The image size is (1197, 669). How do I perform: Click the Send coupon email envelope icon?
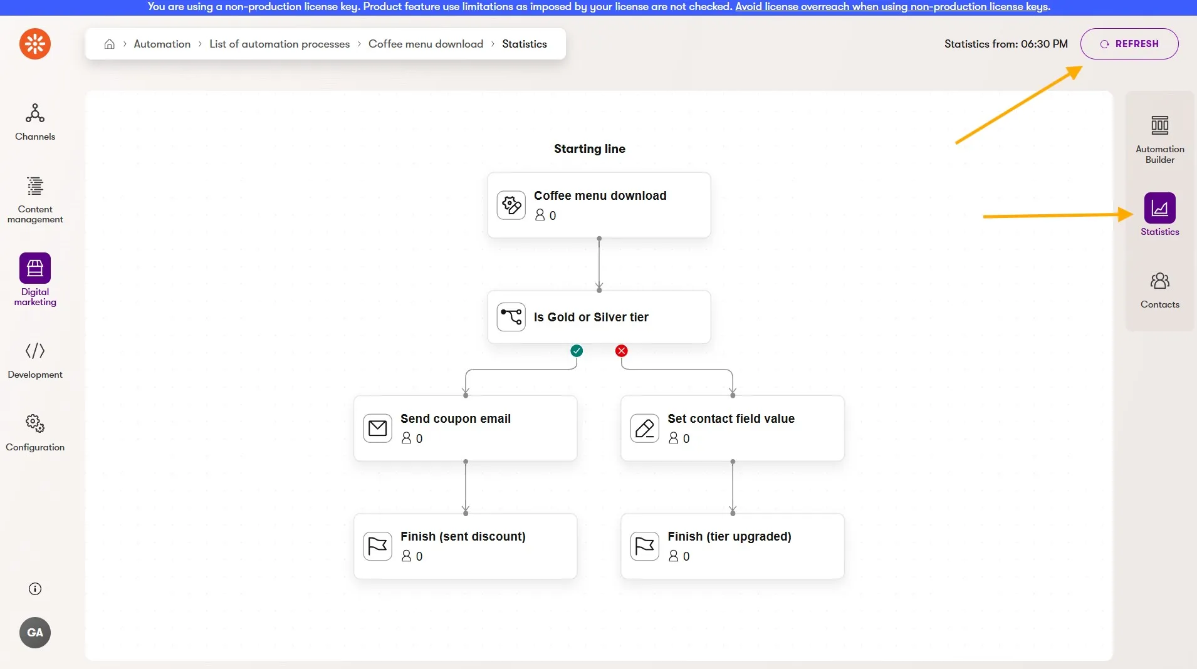(x=378, y=428)
